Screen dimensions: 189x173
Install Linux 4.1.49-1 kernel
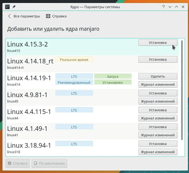158,127
